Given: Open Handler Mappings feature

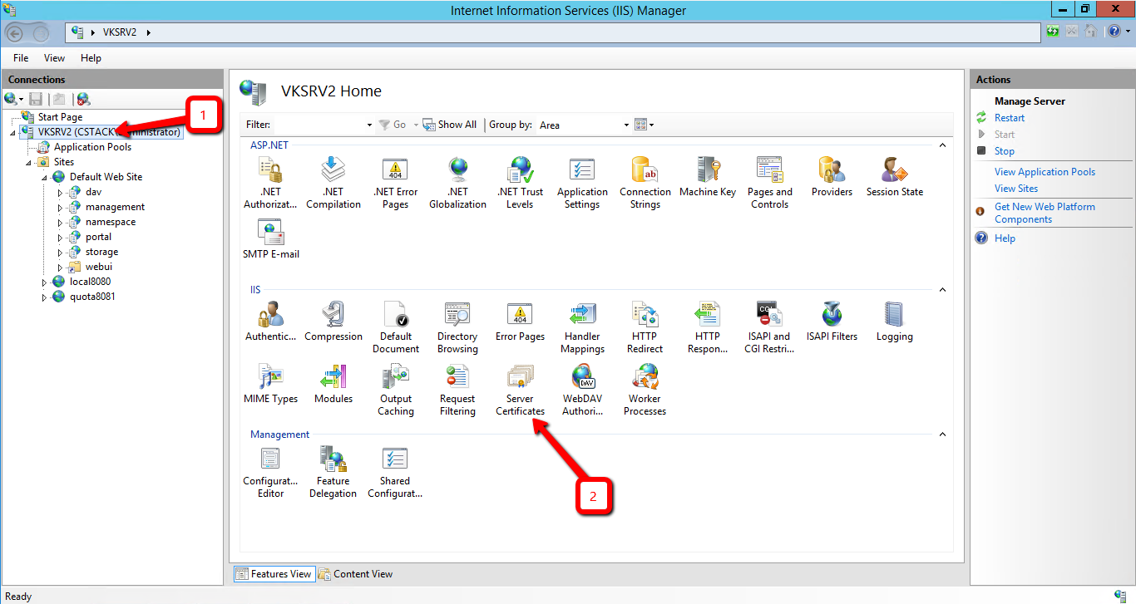Looking at the screenshot, I should tap(582, 327).
